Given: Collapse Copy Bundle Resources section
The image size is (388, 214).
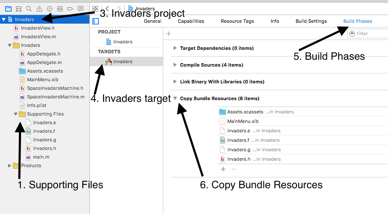Looking at the screenshot, I should (175, 98).
